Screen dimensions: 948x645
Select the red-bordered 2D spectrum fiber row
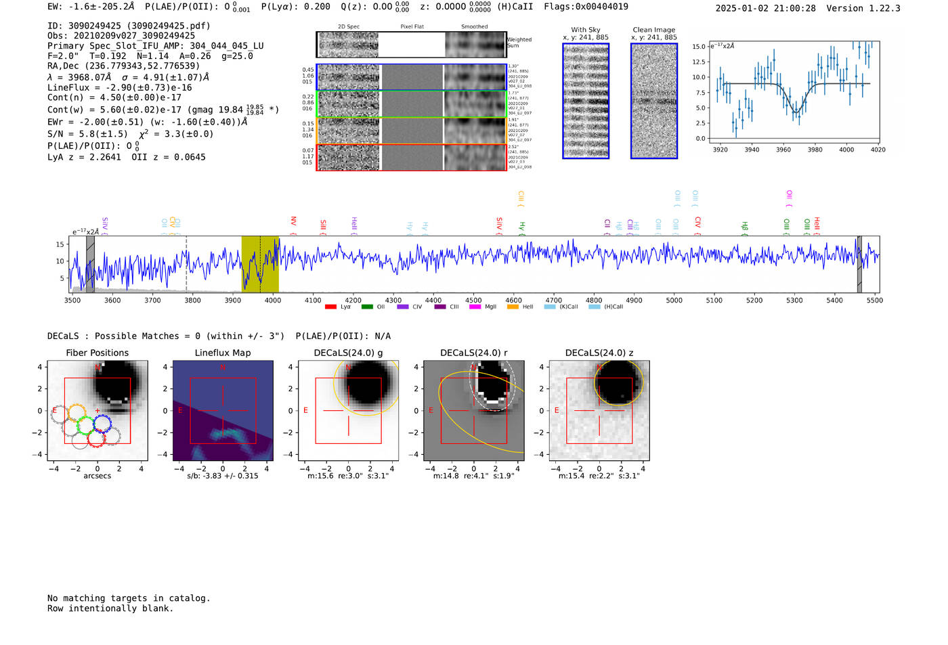pyautogui.click(x=411, y=157)
